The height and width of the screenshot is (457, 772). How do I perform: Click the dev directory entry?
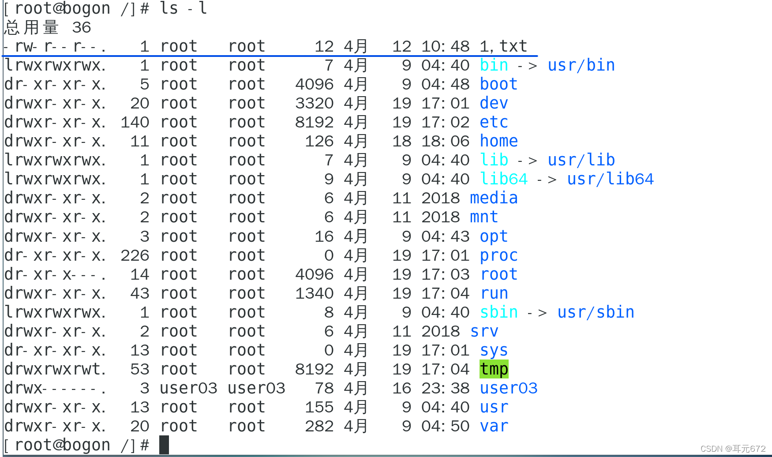(x=494, y=103)
